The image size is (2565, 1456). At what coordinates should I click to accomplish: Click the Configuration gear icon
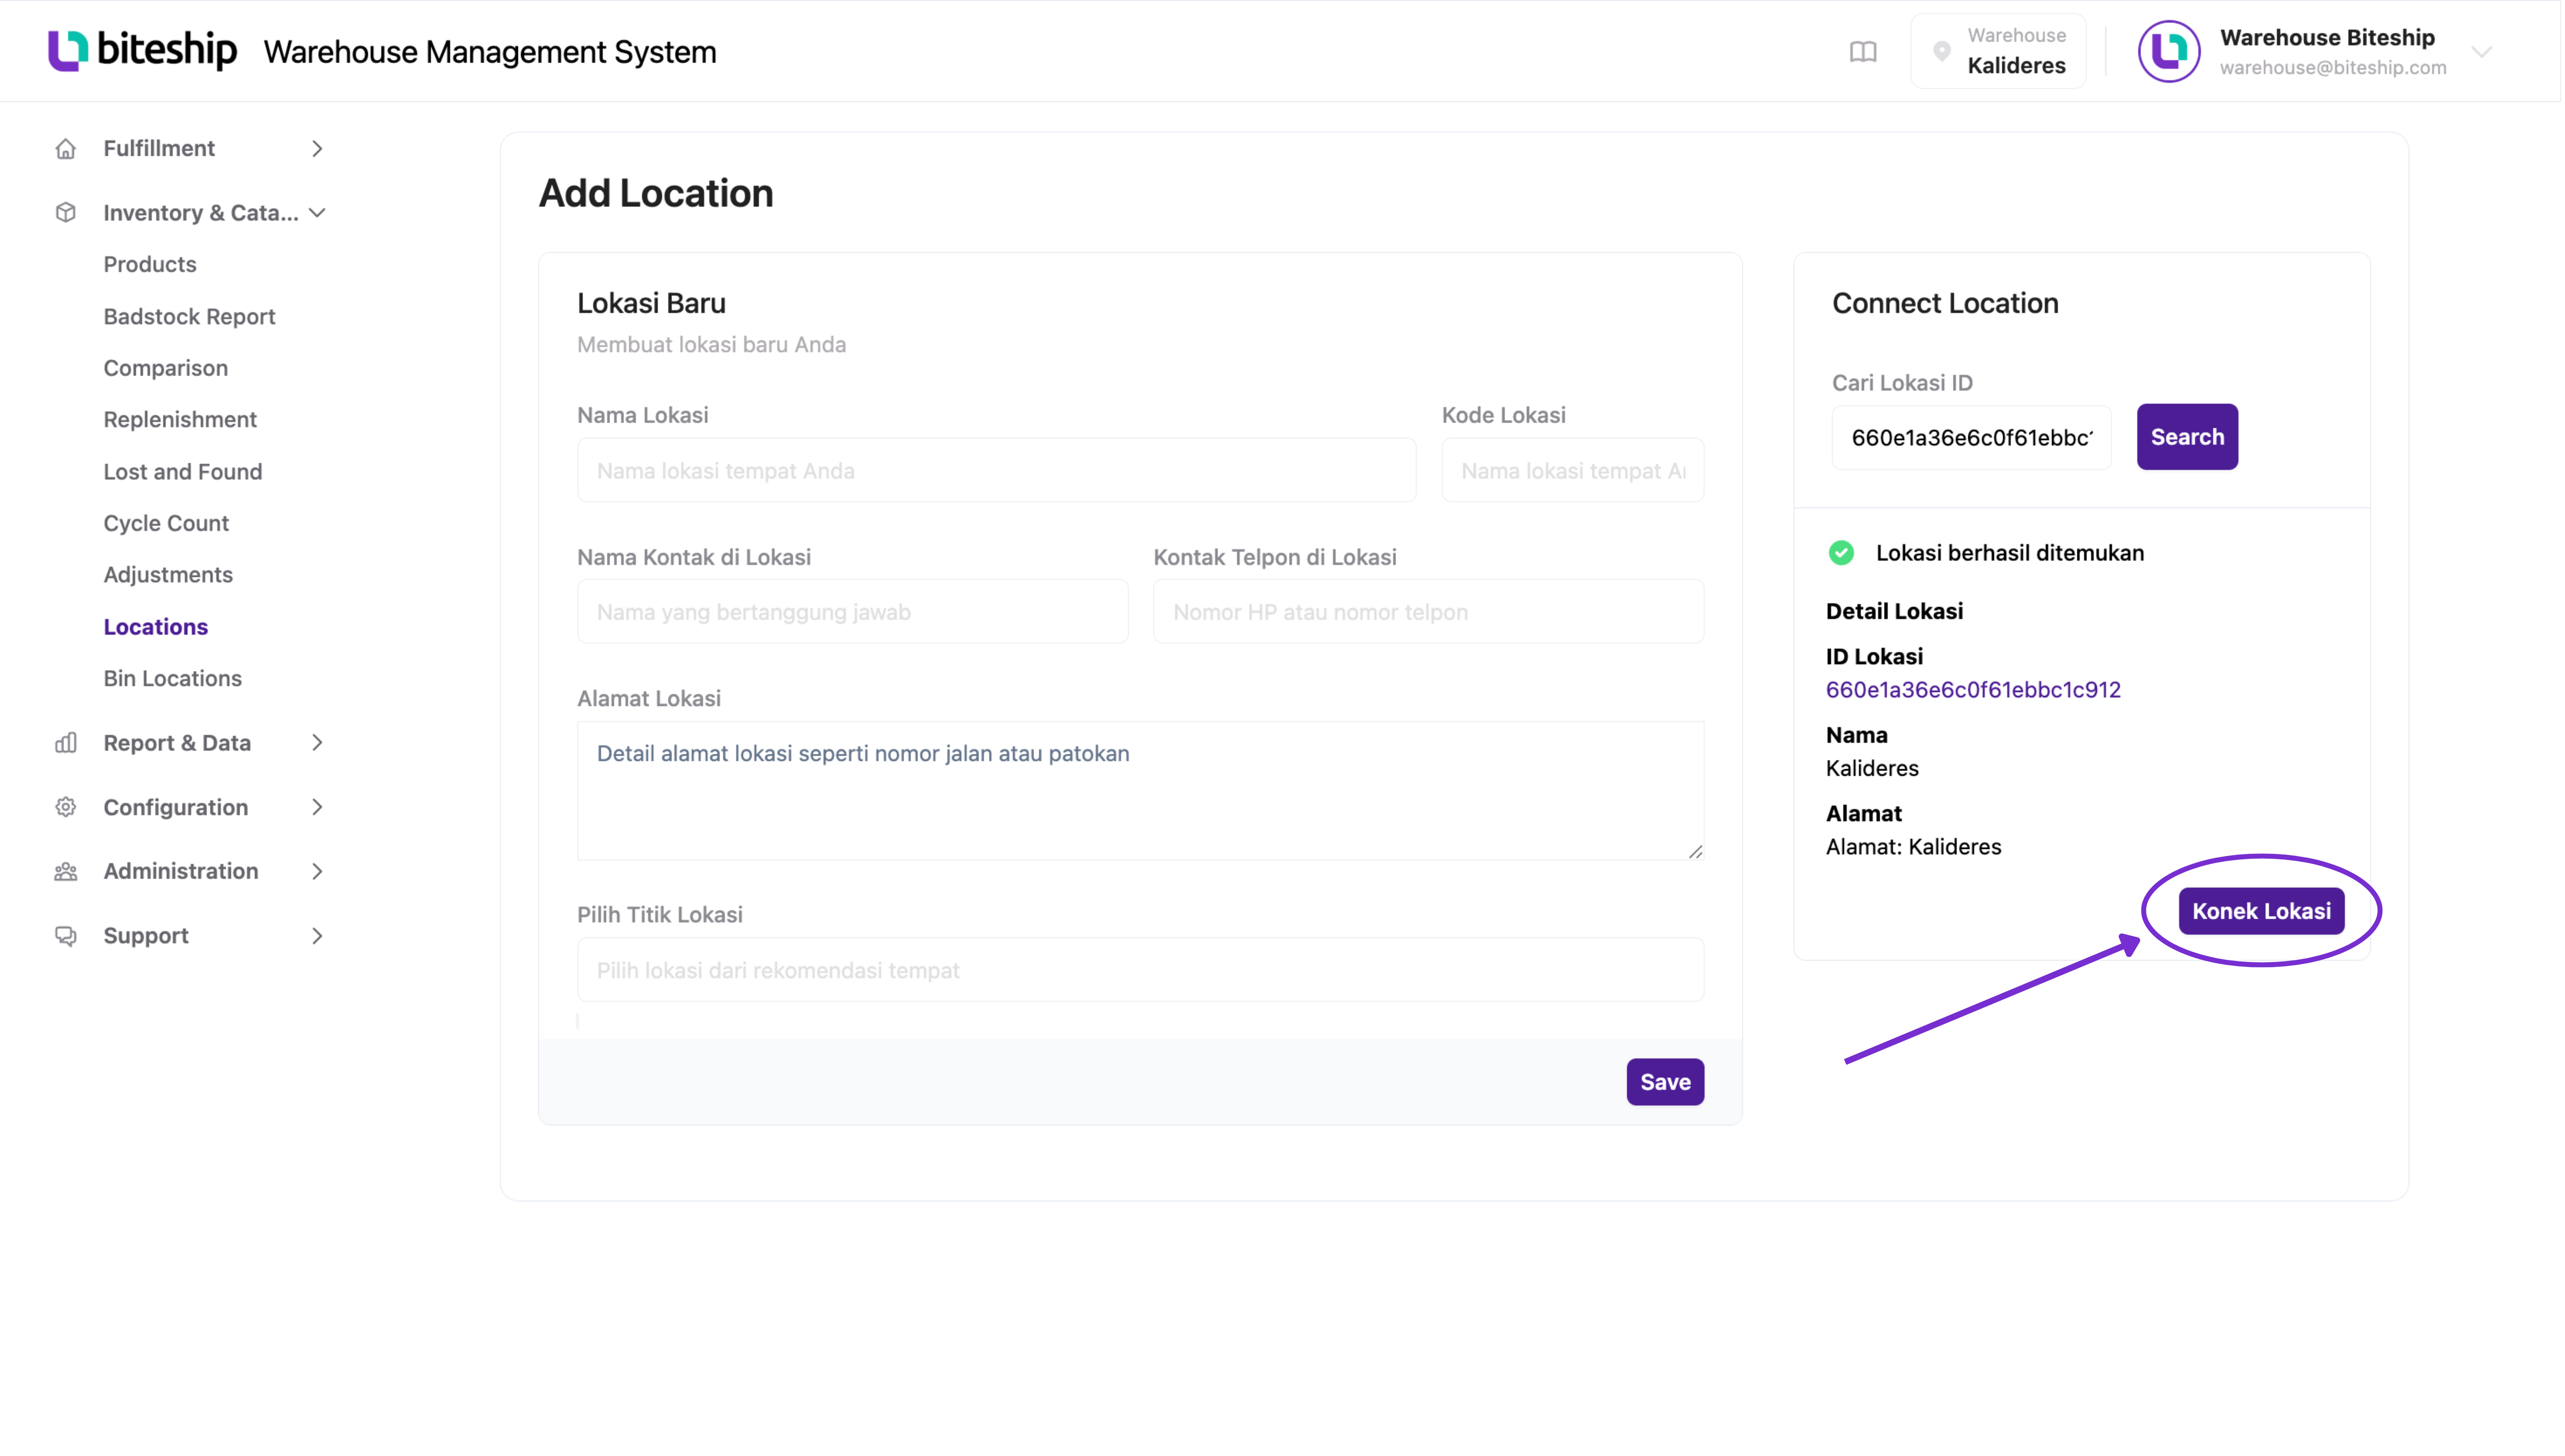tap(66, 807)
